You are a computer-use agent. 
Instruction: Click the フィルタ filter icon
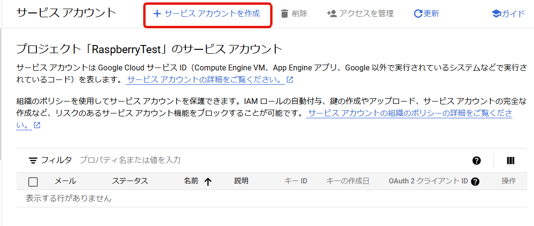(x=33, y=160)
